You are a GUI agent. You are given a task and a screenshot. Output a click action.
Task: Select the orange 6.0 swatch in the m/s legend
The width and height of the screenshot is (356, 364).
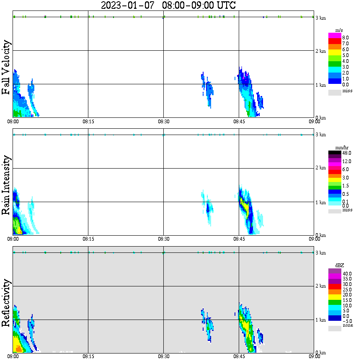tap(335, 47)
